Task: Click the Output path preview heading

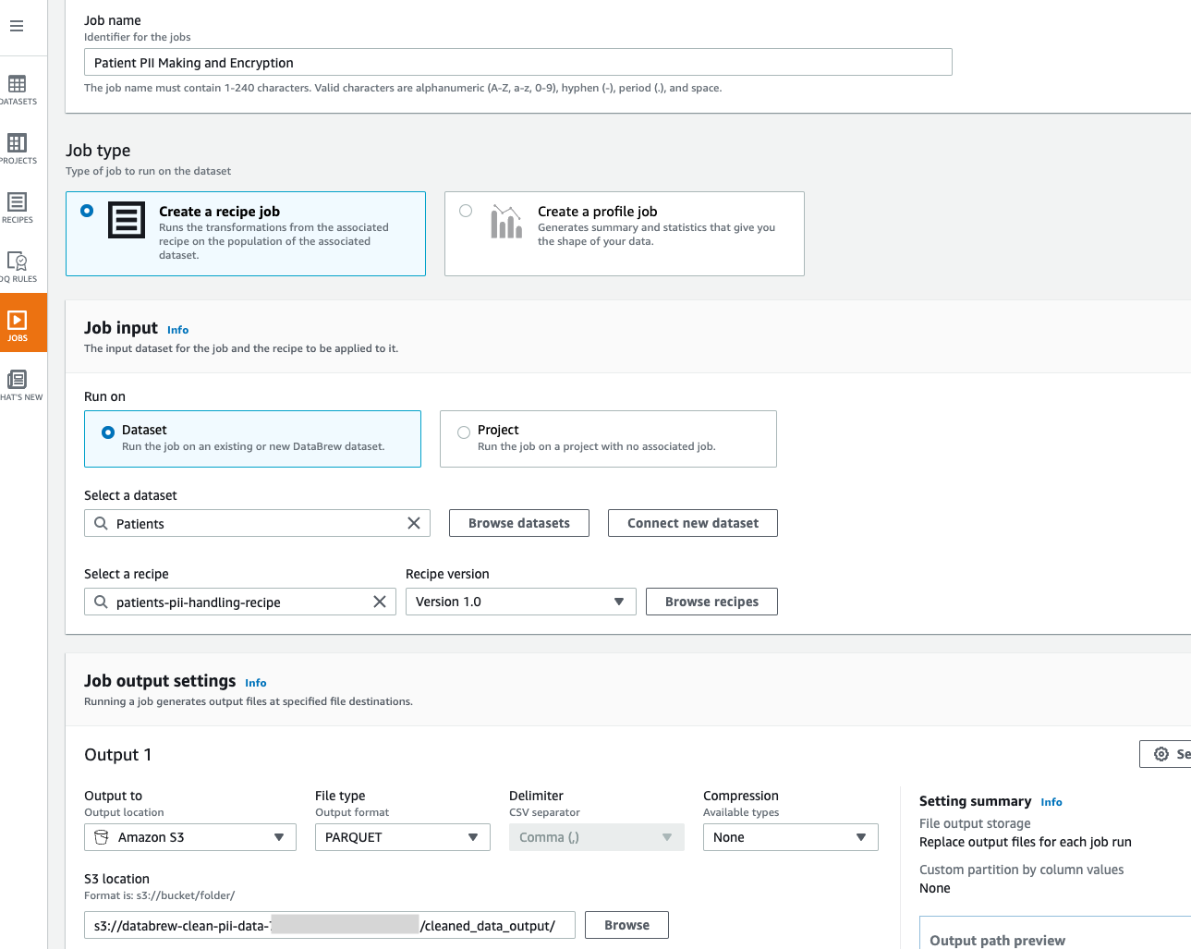Action: [997, 941]
